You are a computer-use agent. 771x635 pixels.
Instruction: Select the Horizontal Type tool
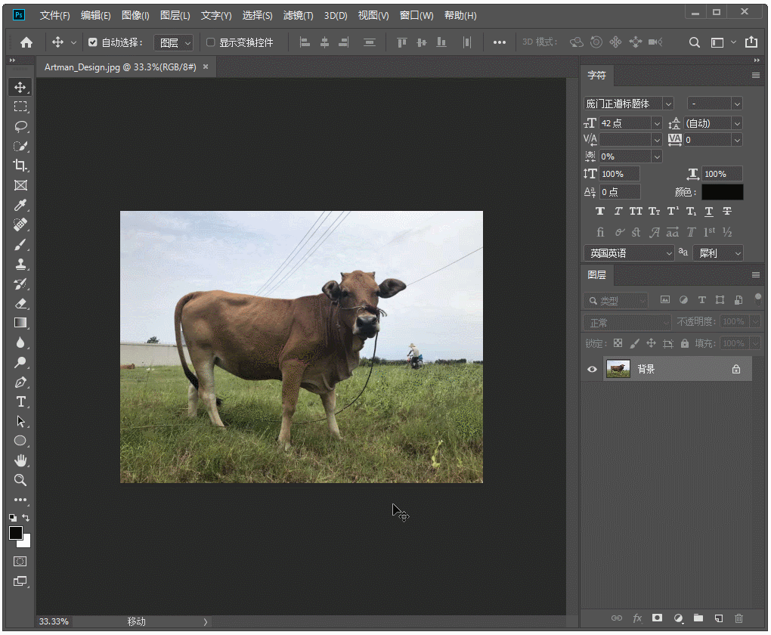[20, 402]
